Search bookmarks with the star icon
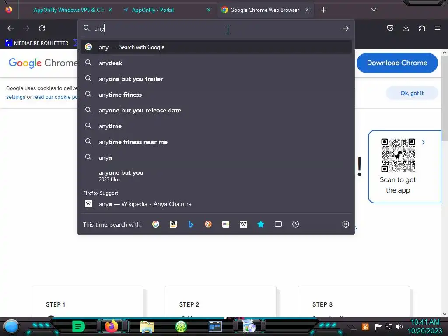Viewport: 448px width, 336px height. pyautogui.click(x=261, y=224)
